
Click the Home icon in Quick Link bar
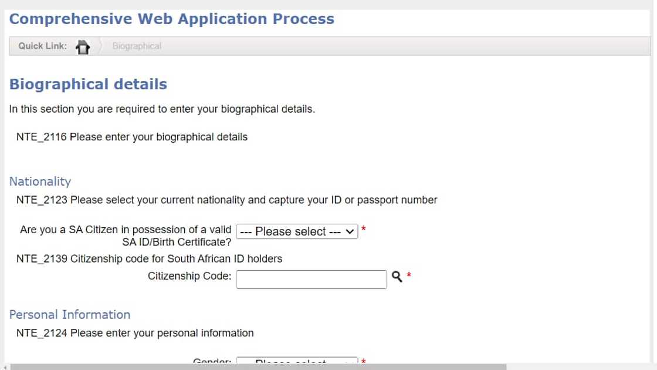pos(83,46)
